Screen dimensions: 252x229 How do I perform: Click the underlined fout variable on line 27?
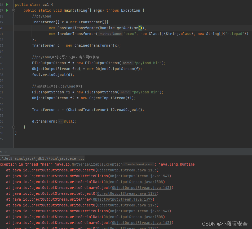point(77,69)
